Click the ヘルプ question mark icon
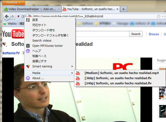The height and width of the screenshot is (122, 166). pyautogui.click(x=28, y=51)
